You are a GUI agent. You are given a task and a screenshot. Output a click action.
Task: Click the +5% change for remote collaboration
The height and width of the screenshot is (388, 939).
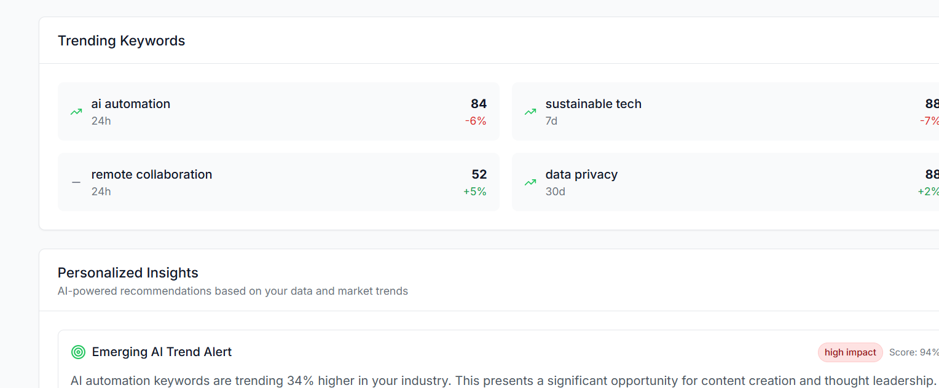click(475, 192)
